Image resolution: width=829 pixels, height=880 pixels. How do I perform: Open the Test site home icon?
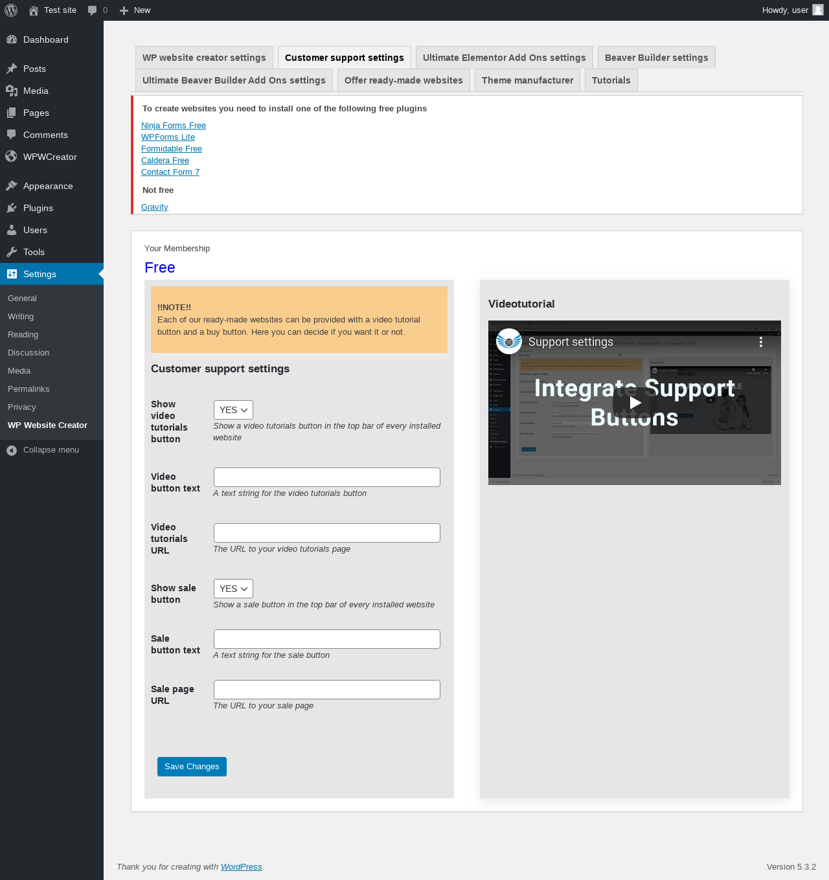tap(34, 10)
